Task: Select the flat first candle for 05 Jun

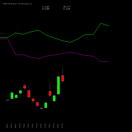Action: [x=8, y=100]
